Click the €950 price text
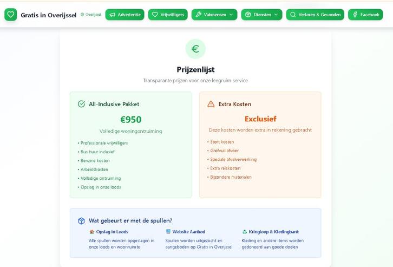 click(130, 120)
